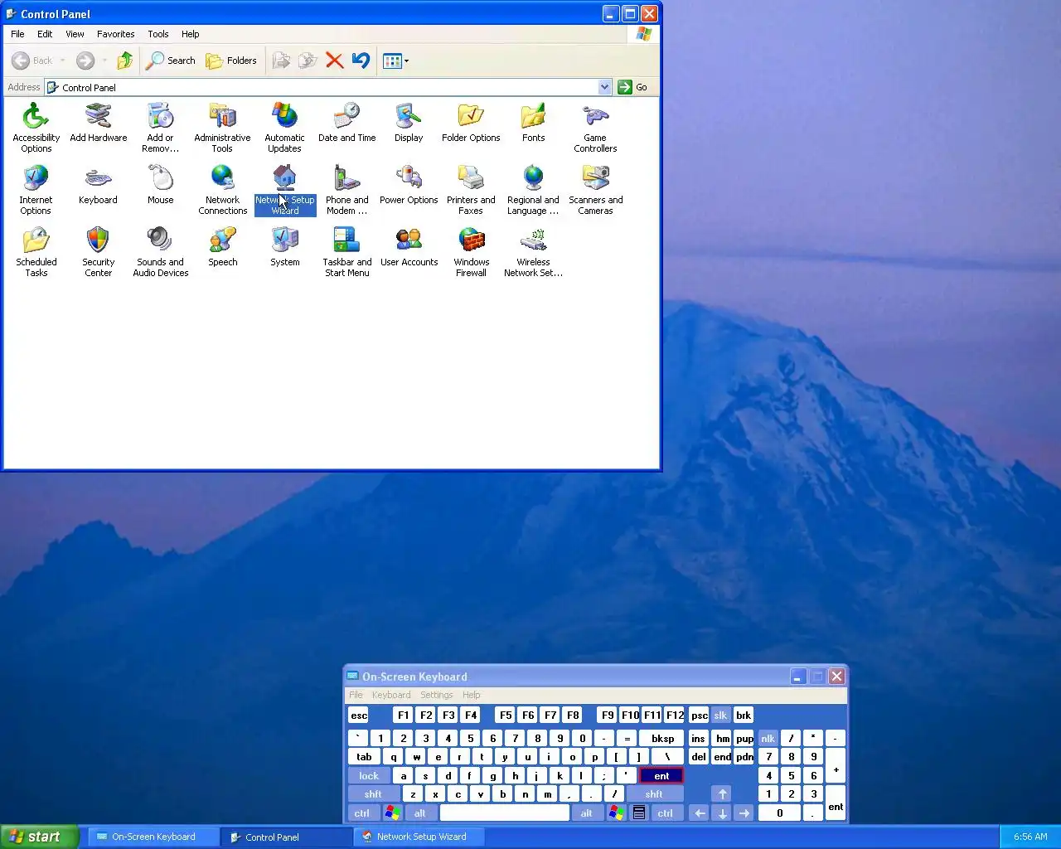Click the Go button next to address bar

pos(633,87)
